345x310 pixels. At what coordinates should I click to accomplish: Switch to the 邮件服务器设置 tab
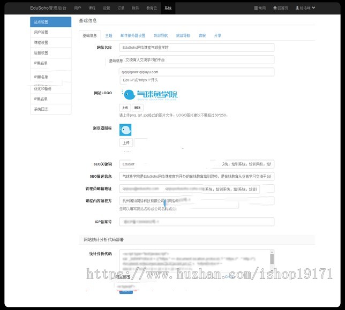pos(133,36)
